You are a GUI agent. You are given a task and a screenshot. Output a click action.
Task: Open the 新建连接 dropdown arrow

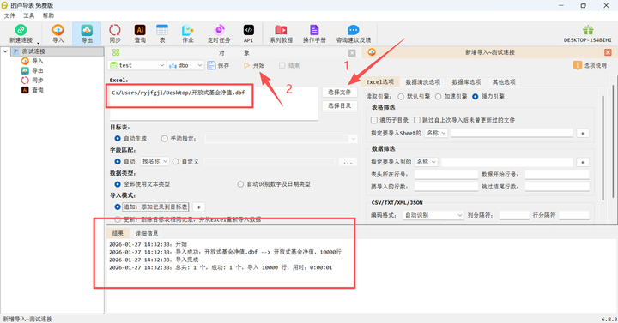pos(39,43)
